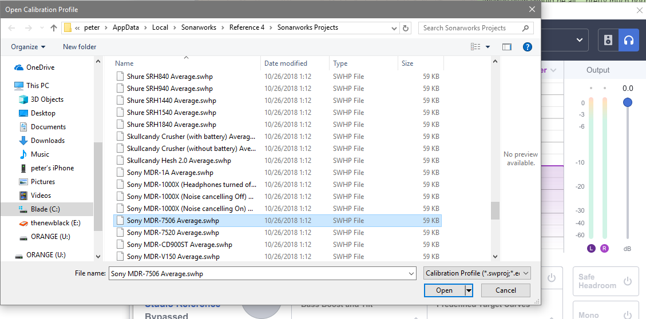Expand the Open button split arrow

coord(469,290)
